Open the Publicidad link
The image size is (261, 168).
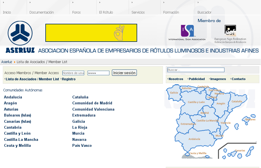[197, 79]
